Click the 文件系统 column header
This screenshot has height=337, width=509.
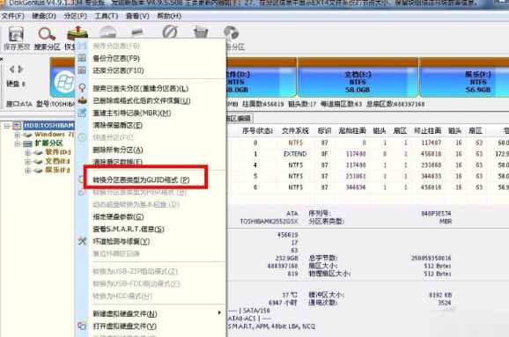click(295, 131)
